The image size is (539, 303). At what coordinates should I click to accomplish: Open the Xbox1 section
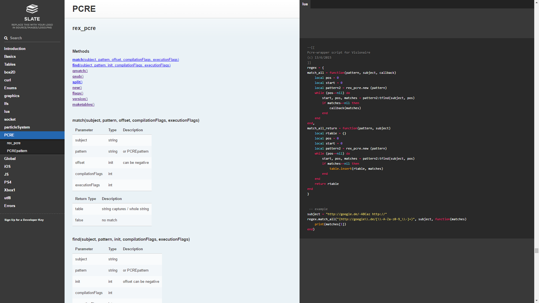click(32, 190)
